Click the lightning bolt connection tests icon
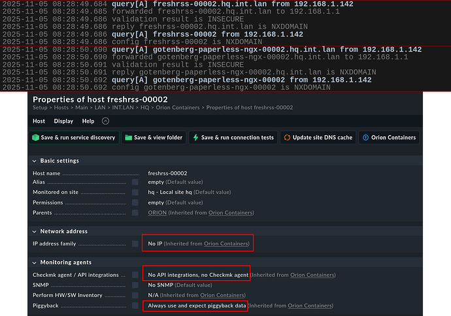 pyautogui.click(x=195, y=138)
